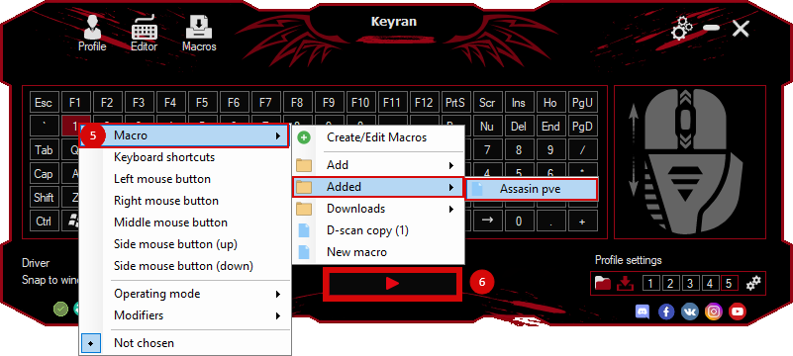Click the file icon beside D-scan copy (1)
Image resolution: width=793 pixels, height=356 pixels.
tap(304, 230)
